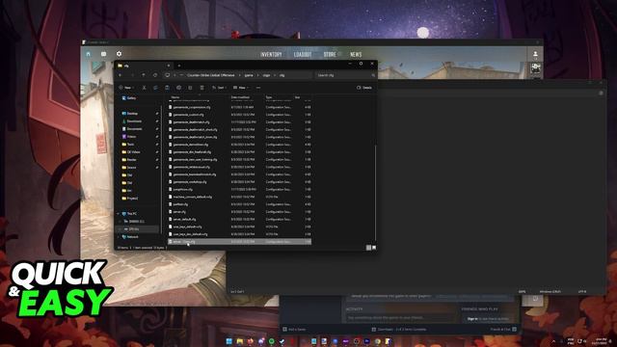Switch to the CS2 Loadout tab

coord(303,55)
